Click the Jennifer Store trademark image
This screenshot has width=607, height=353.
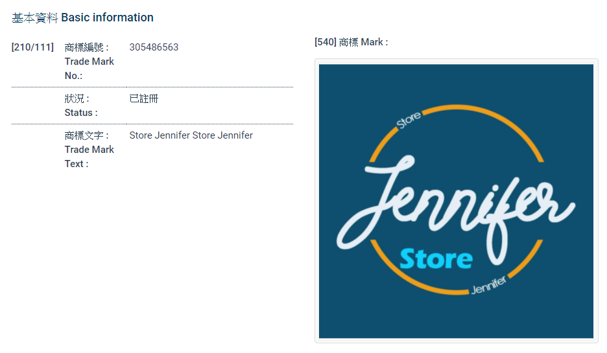(x=456, y=201)
